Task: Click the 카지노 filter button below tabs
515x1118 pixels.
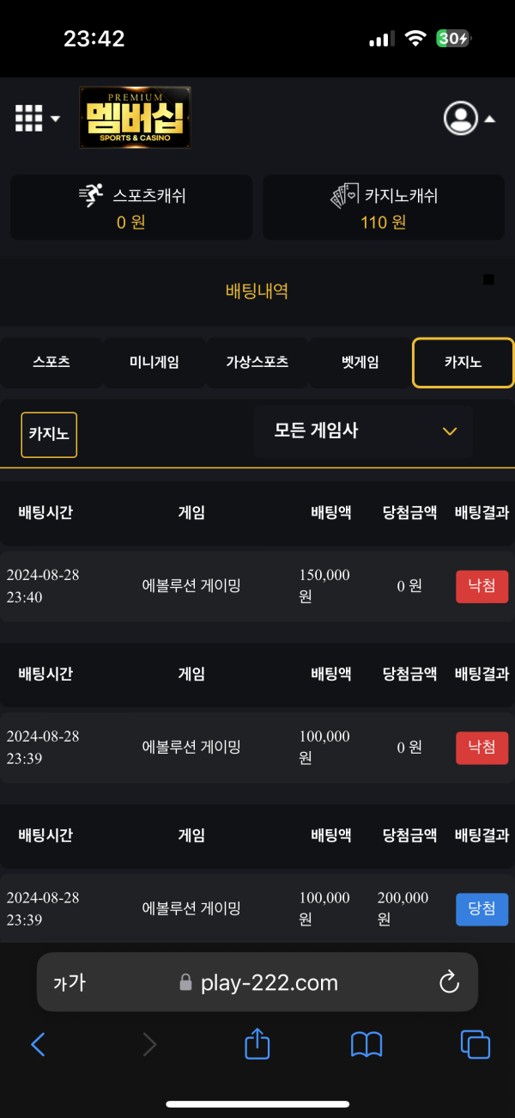Action: 49,434
